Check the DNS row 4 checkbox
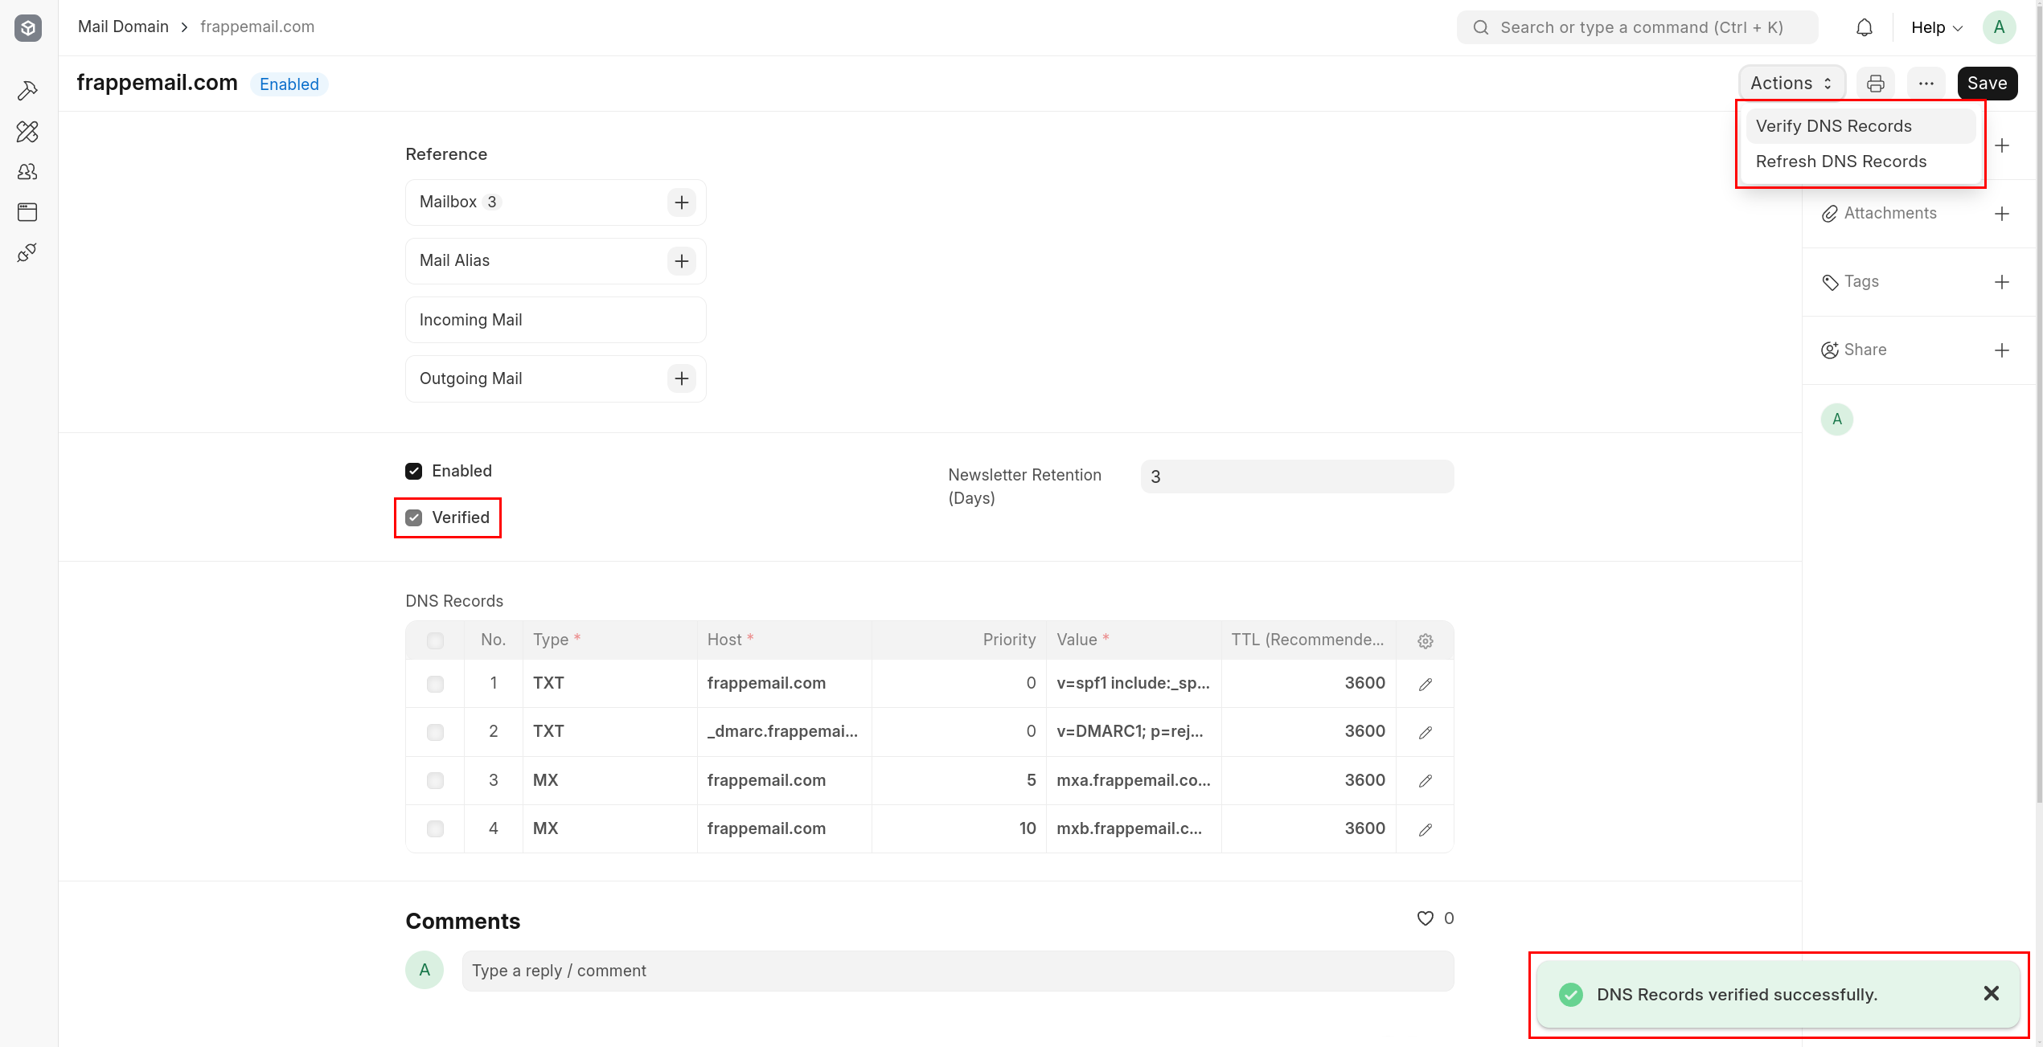This screenshot has width=2043, height=1047. coord(435,828)
